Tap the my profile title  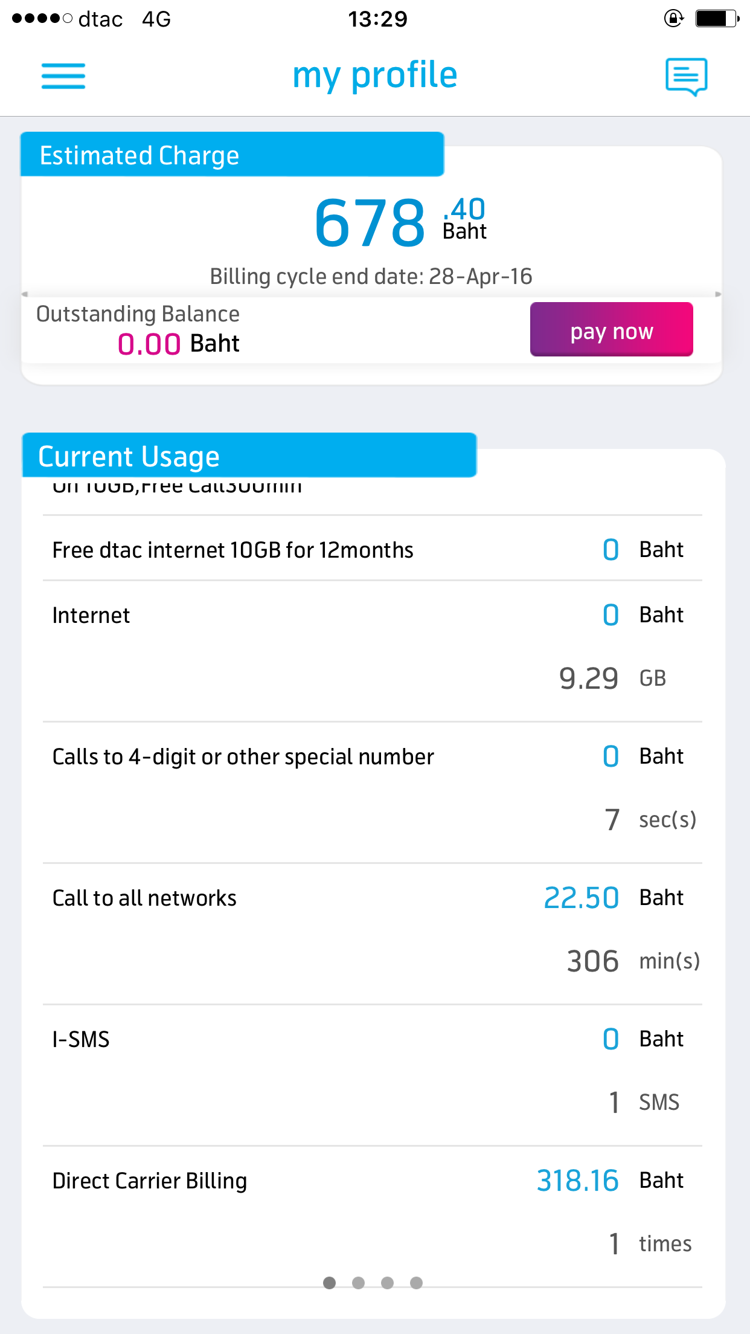pos(375,76)
